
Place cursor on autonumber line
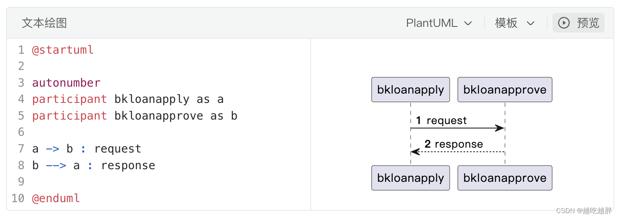[66, 83]
